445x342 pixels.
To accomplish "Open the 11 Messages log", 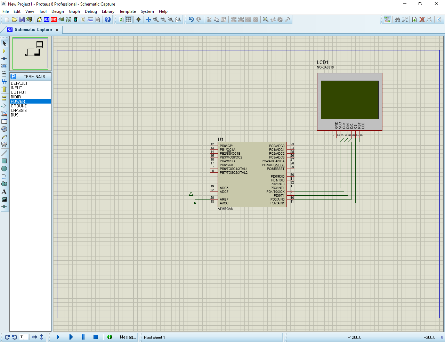I will tap(121, 337).
